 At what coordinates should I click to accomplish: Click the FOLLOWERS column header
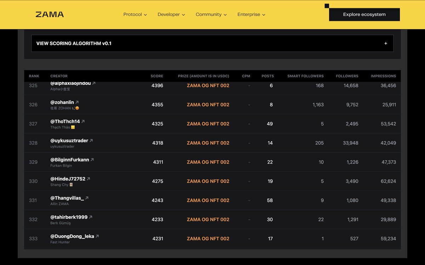[x=347, y=76]
